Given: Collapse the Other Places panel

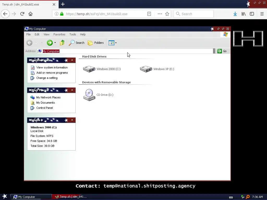Looking at the screenshot, I should [x=72, y=90].
